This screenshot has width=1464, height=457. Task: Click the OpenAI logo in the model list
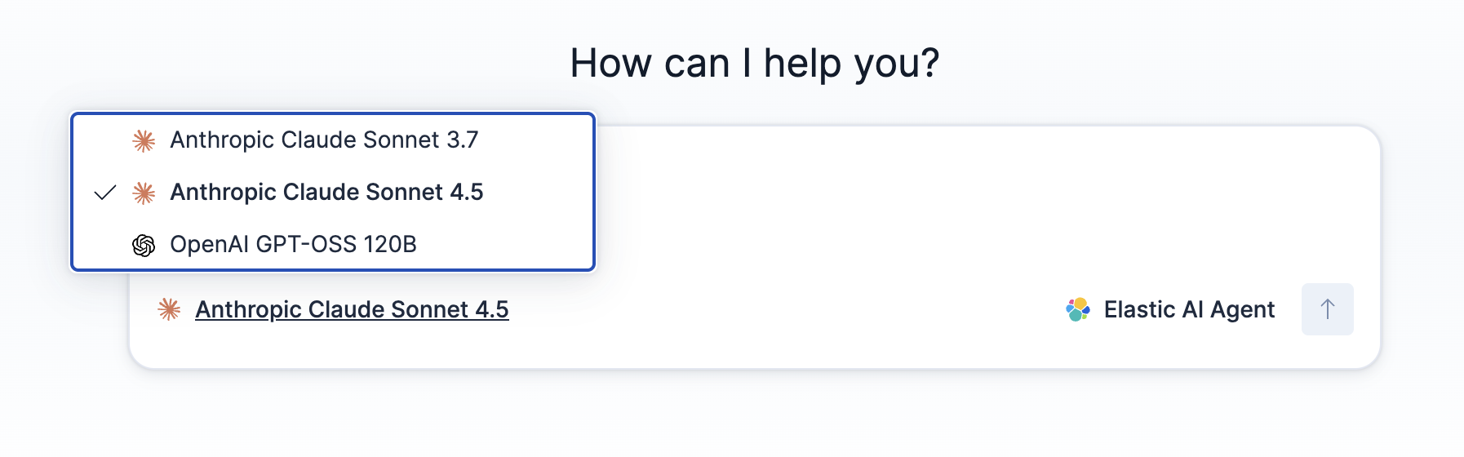[144, 245]
